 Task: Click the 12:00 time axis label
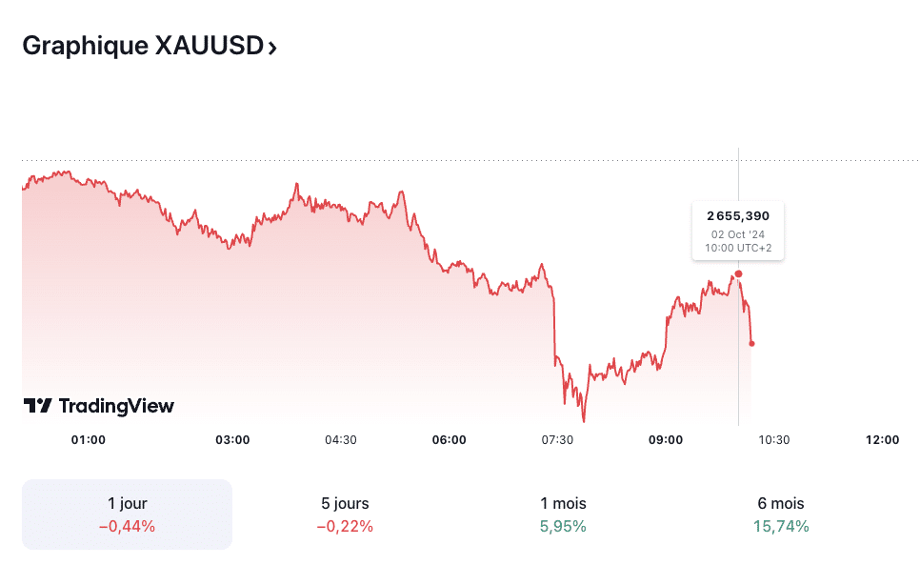pyautogui.click(x=882, y=439)
